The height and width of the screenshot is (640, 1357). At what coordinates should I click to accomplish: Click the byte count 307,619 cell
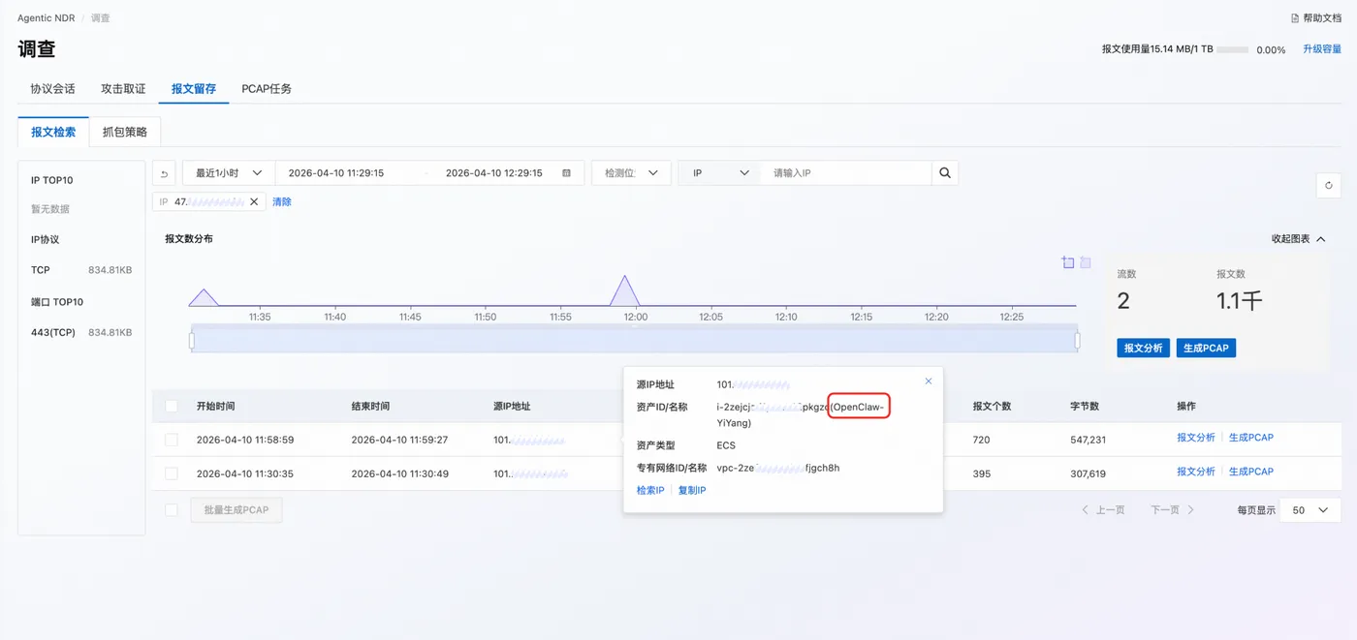(1088, 473)
